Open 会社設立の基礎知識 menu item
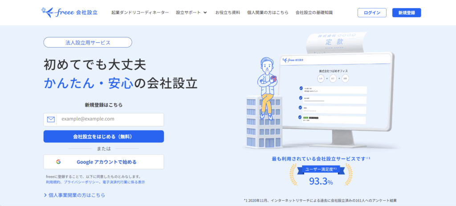 point(314,12)
